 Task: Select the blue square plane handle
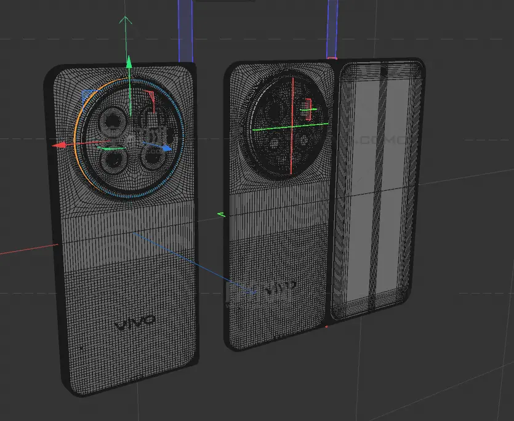87,95
